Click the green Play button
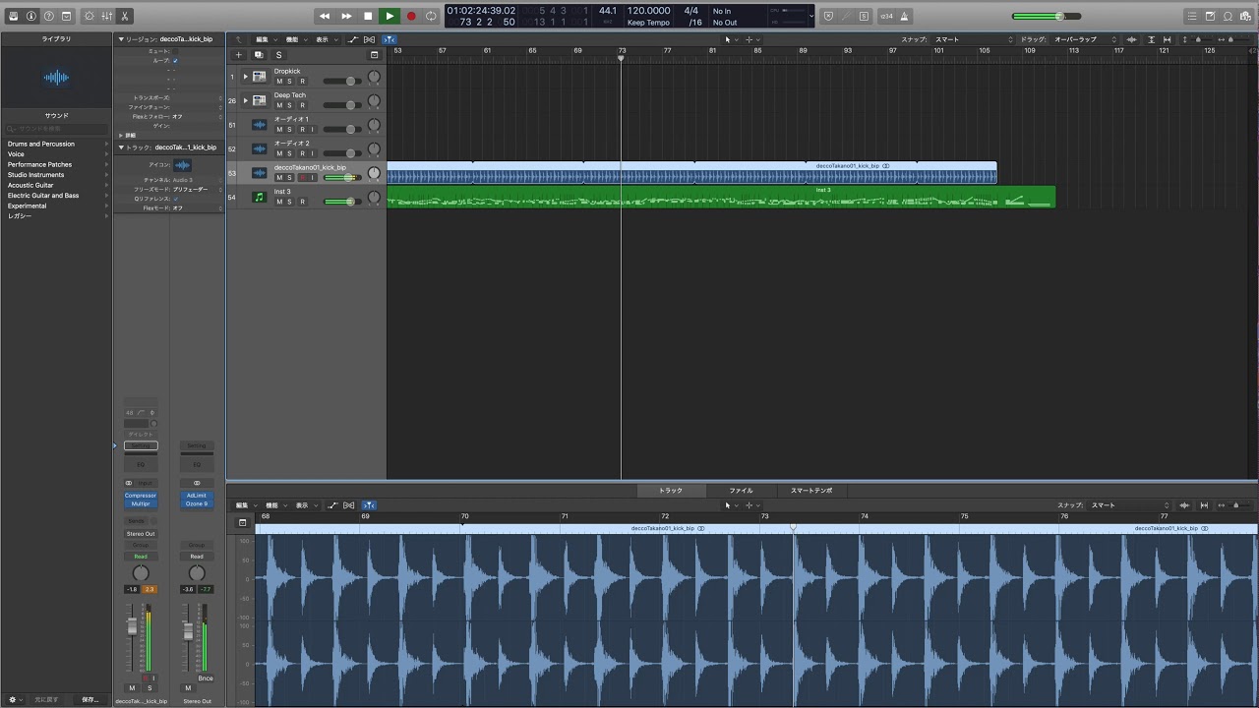This screenshot has height=708, width=1259. point(390,16)
